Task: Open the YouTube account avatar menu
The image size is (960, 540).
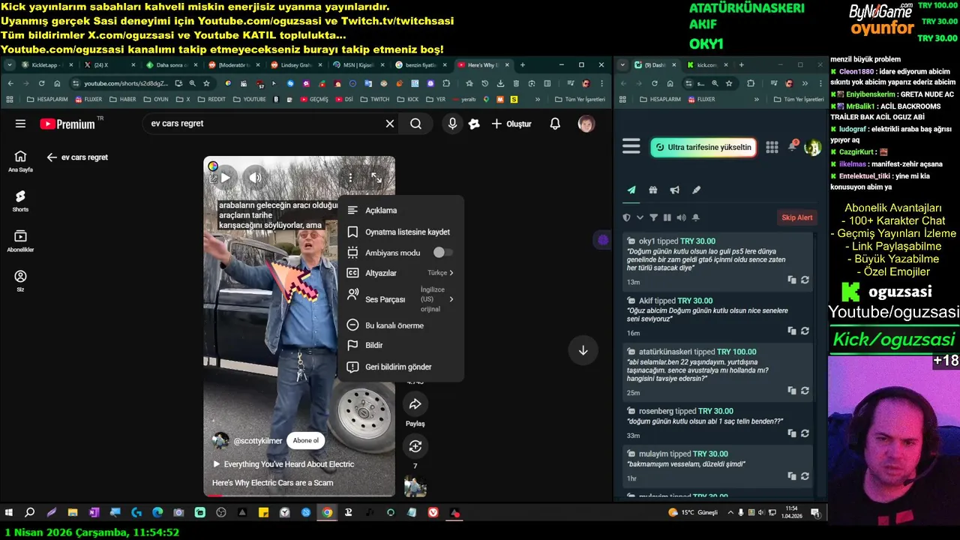Action: point(586,124)
